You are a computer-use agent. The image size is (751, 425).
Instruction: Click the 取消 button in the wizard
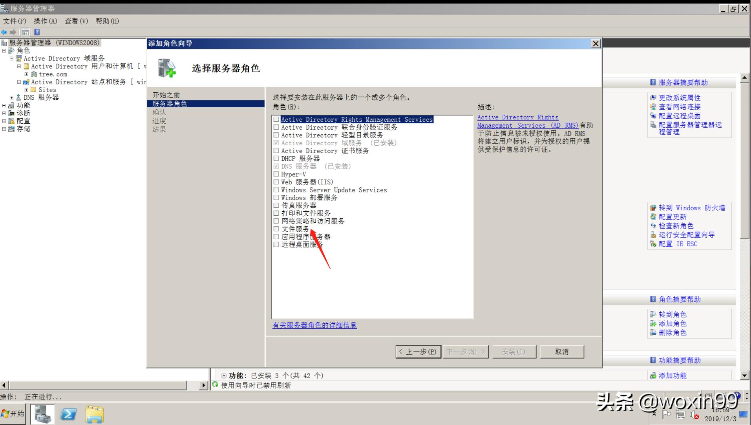click(562, 352)
